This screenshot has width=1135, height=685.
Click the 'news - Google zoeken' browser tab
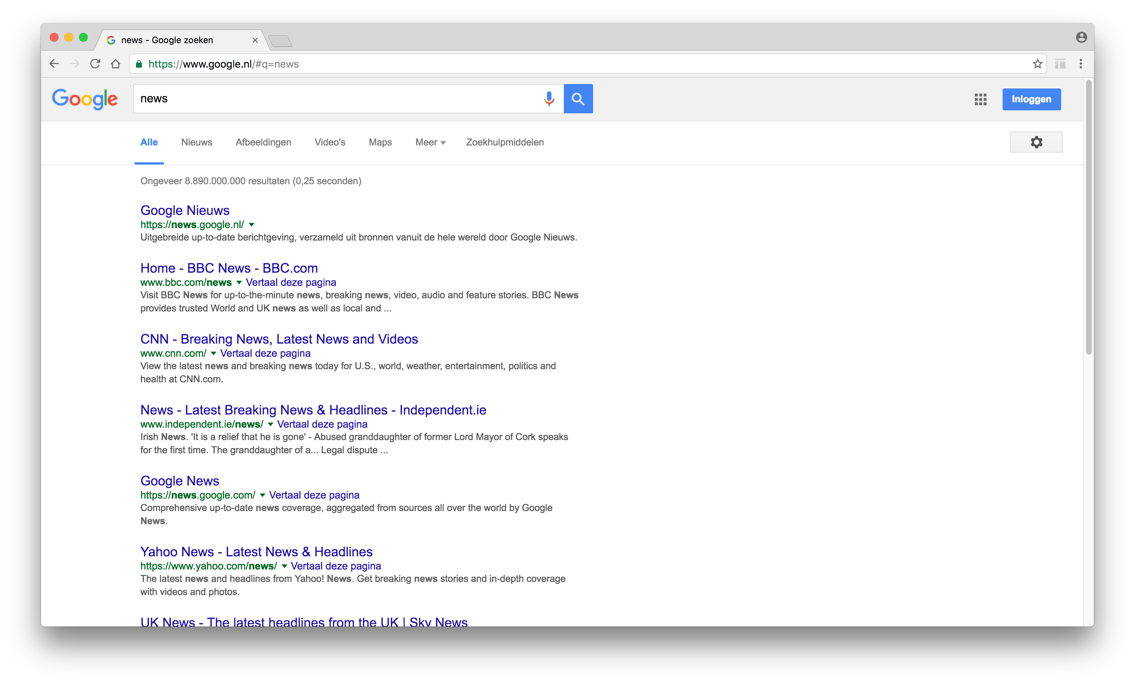(x=182, y=40)
